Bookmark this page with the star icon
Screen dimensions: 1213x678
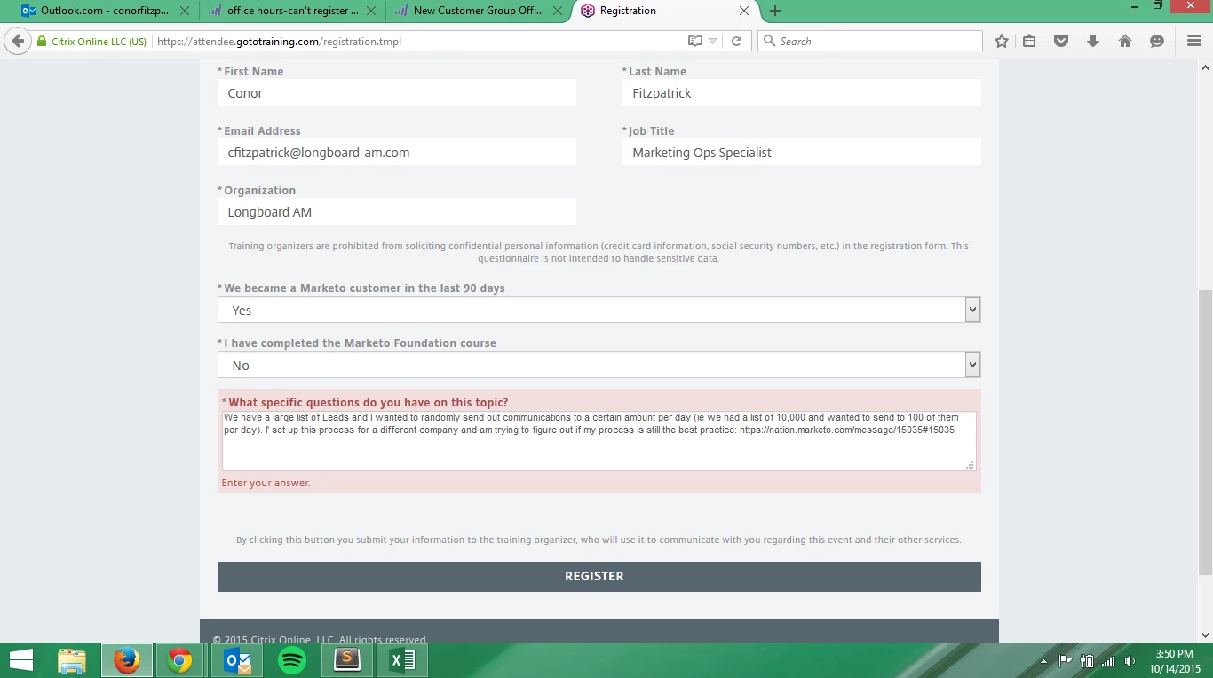point(1002,41)
